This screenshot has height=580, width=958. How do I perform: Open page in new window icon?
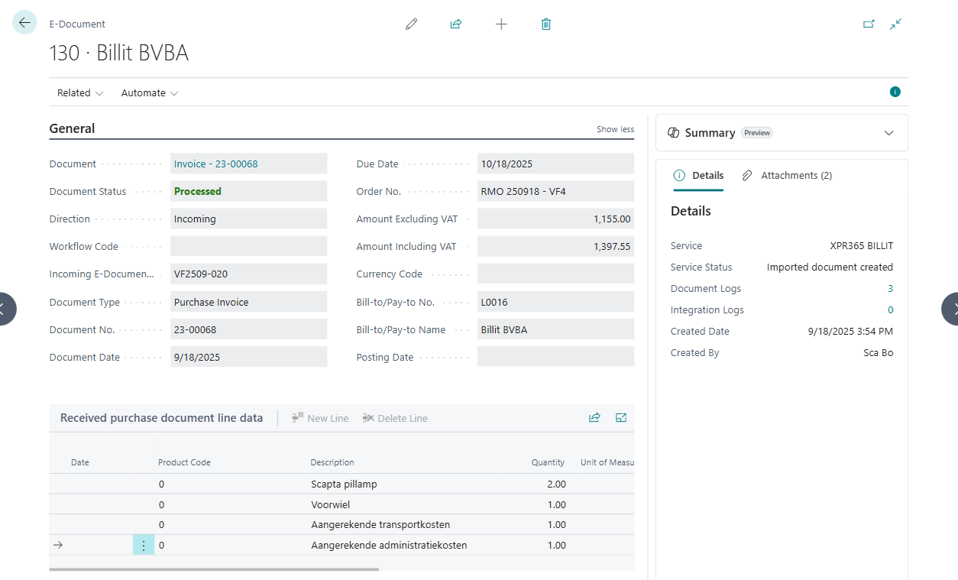(869, 24)
